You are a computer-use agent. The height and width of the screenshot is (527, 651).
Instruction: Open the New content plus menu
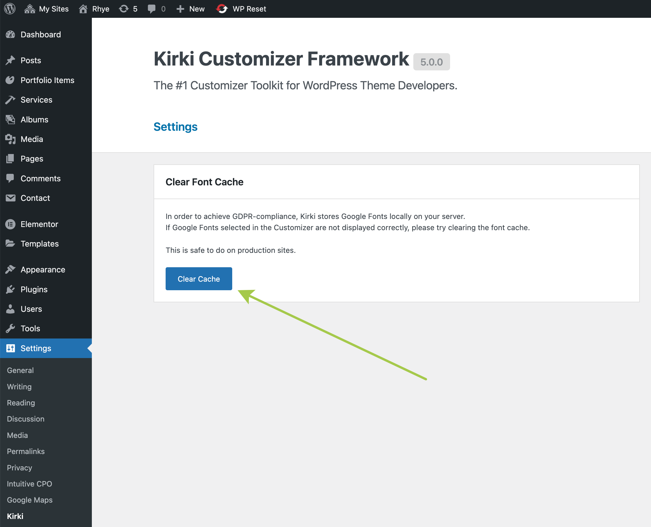tap(190, 9)
